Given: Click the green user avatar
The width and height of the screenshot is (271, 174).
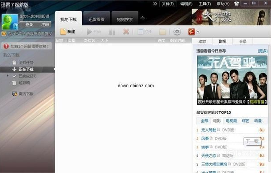Looking at the screenshot, I should point(10,22).
